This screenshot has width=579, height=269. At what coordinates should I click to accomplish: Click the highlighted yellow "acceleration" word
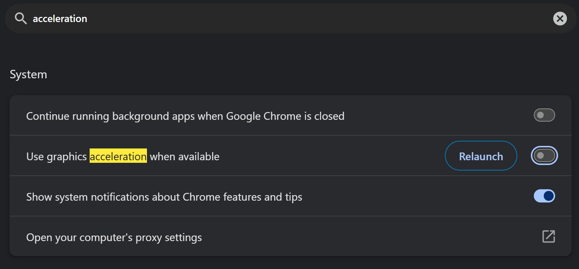pyautogui.click(x=118, y=156)
